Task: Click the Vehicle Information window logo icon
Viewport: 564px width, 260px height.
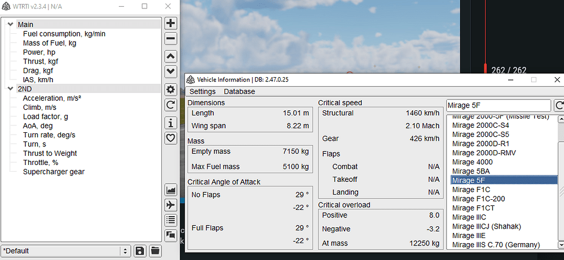Action: click(x=191, y=79)
